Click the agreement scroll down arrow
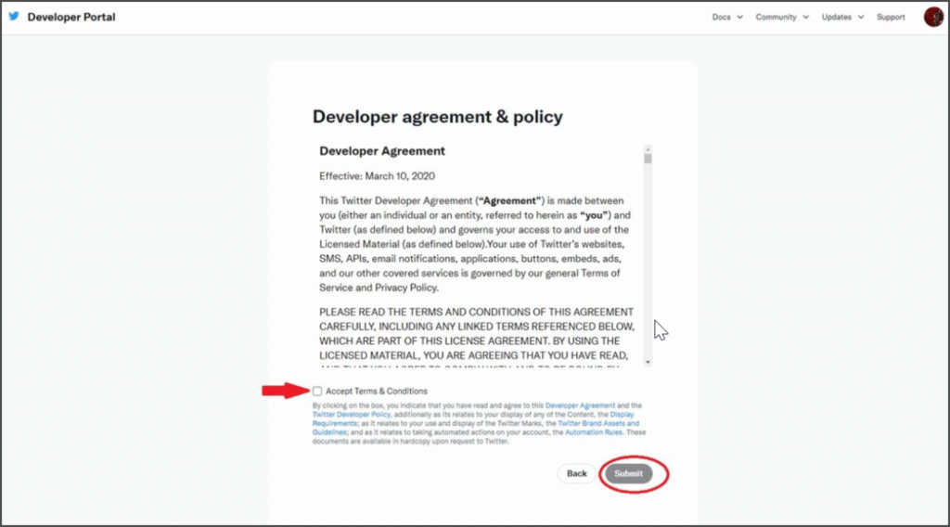950x527 pixels. tap(648, 362)
